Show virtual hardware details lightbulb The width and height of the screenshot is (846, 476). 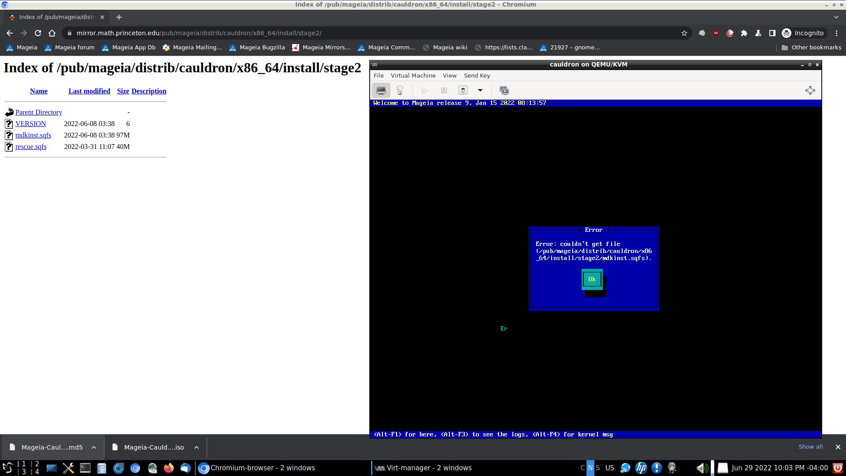pos(400,90)
